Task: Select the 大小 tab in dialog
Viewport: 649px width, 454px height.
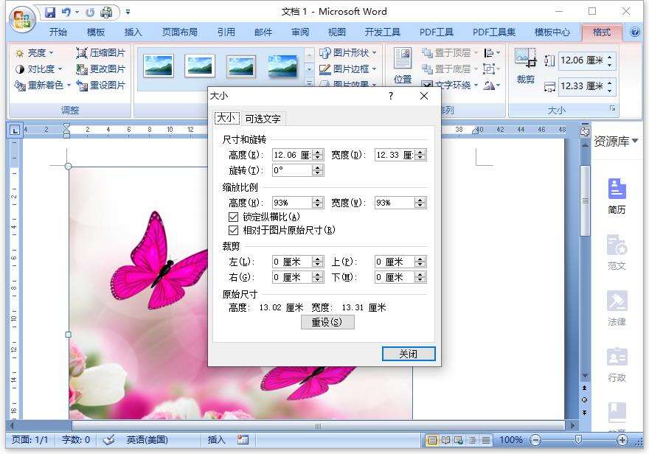Action: pyautogui.click(x=227, y=118)
